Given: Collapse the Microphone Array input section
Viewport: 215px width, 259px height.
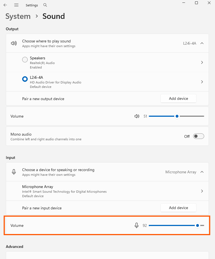Looking at the screenshot, I should tap(202, 172).
